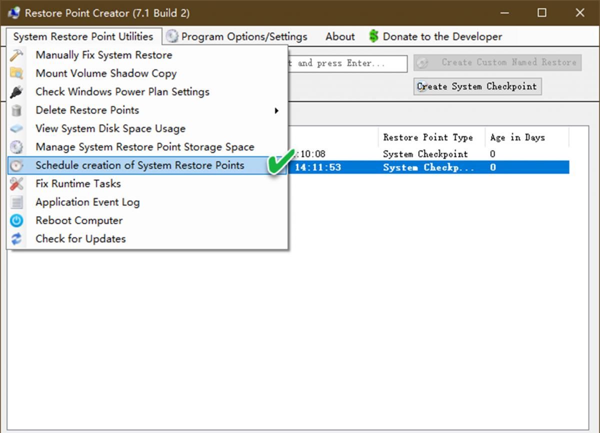Click the Restore Point Creator title bar app icon
Screen dimensions: 600x433
(13, 13)
